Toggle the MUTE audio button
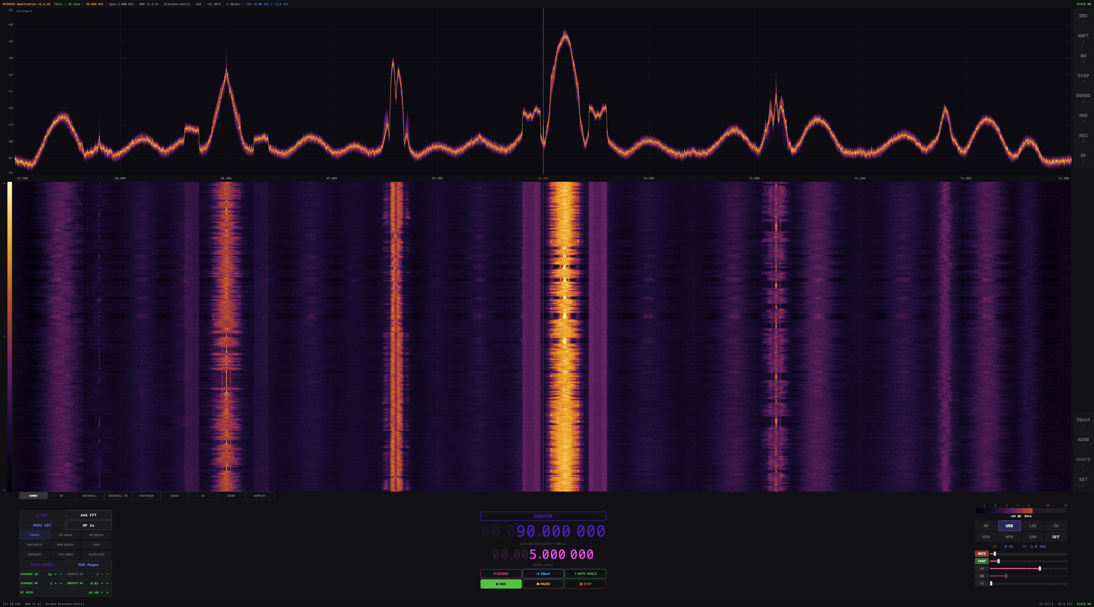 click(x=981, y=554)
